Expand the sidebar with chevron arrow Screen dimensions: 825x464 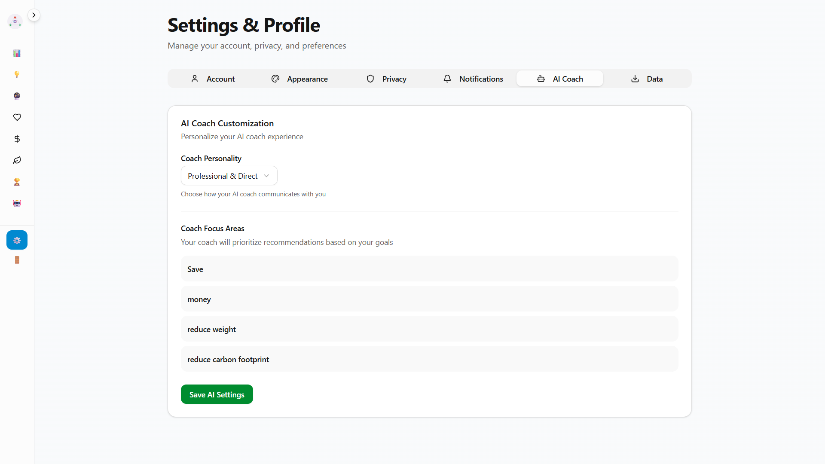click(x=34, y=15)
